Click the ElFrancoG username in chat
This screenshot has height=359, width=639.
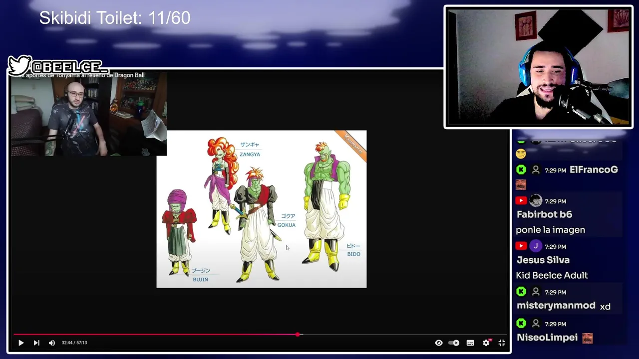[594, 170]
